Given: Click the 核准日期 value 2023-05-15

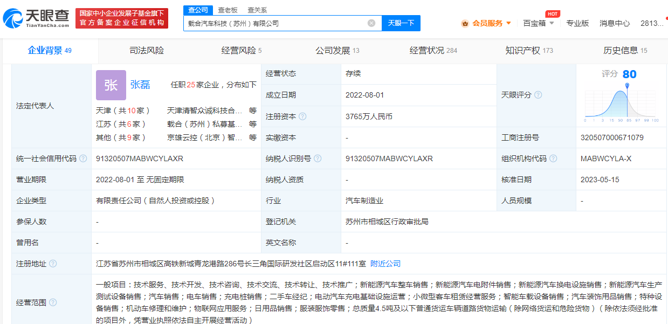Looking at the screenshot, I should (x=600, y=180).
